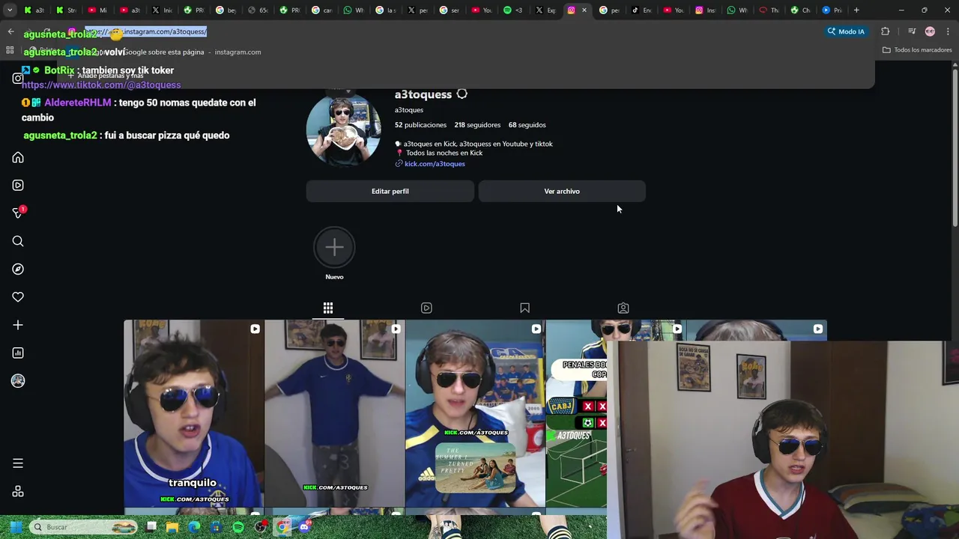Open the professional dashboard chart icon

pyautogui.click(x=18, y=353)
